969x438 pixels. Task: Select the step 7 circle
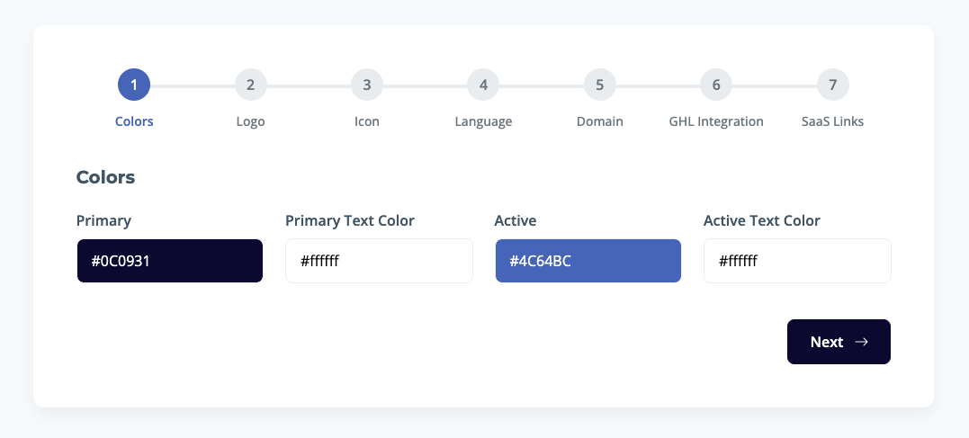point(833,85)
